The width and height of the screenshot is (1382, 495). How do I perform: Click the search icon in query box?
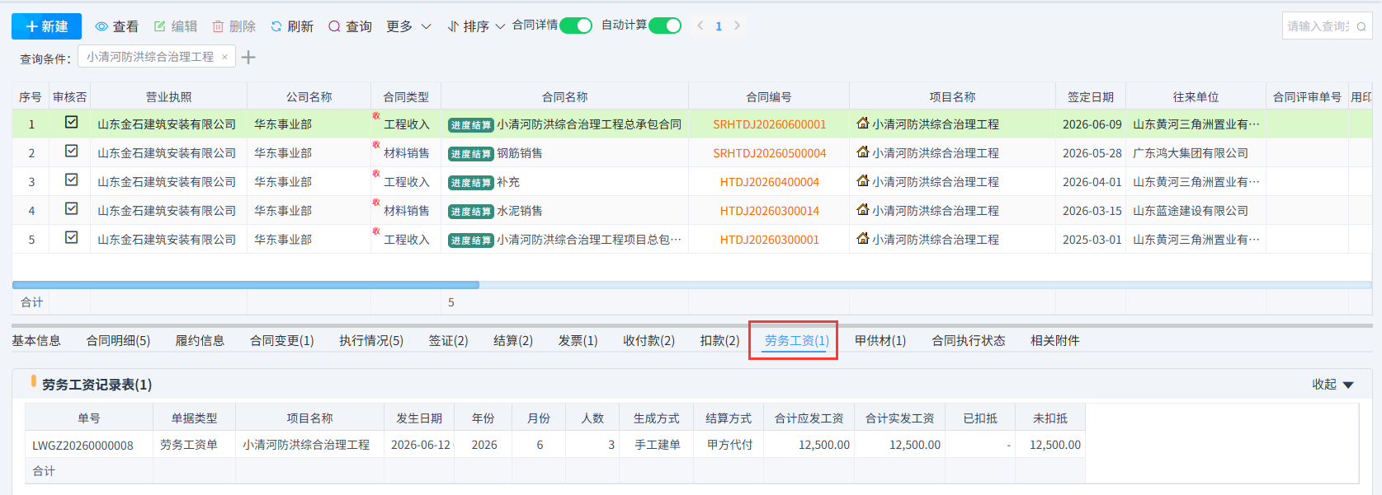click(1361, 26)
